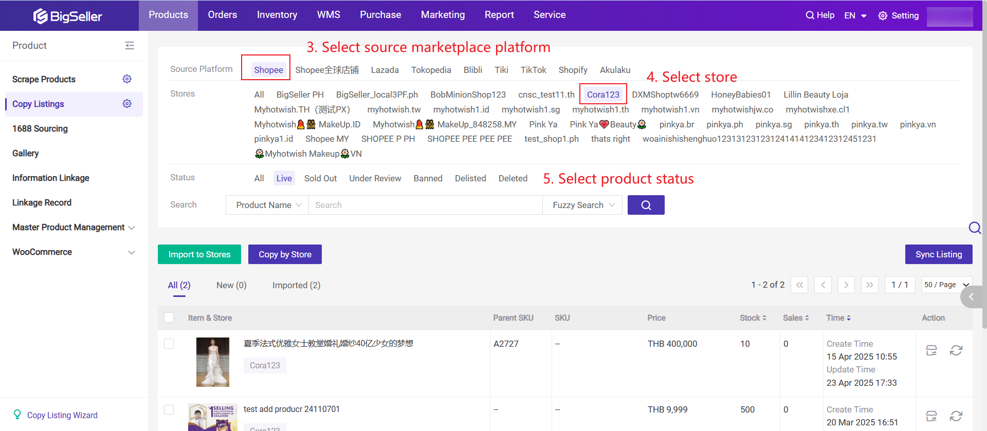Select the Cora123 store
The width and height of the screenshot is (987, 431).
click(603, 95)
